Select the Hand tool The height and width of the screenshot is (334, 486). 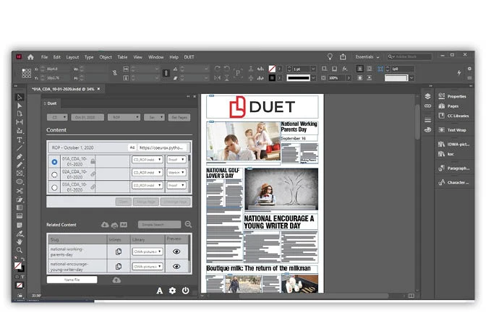20,241
